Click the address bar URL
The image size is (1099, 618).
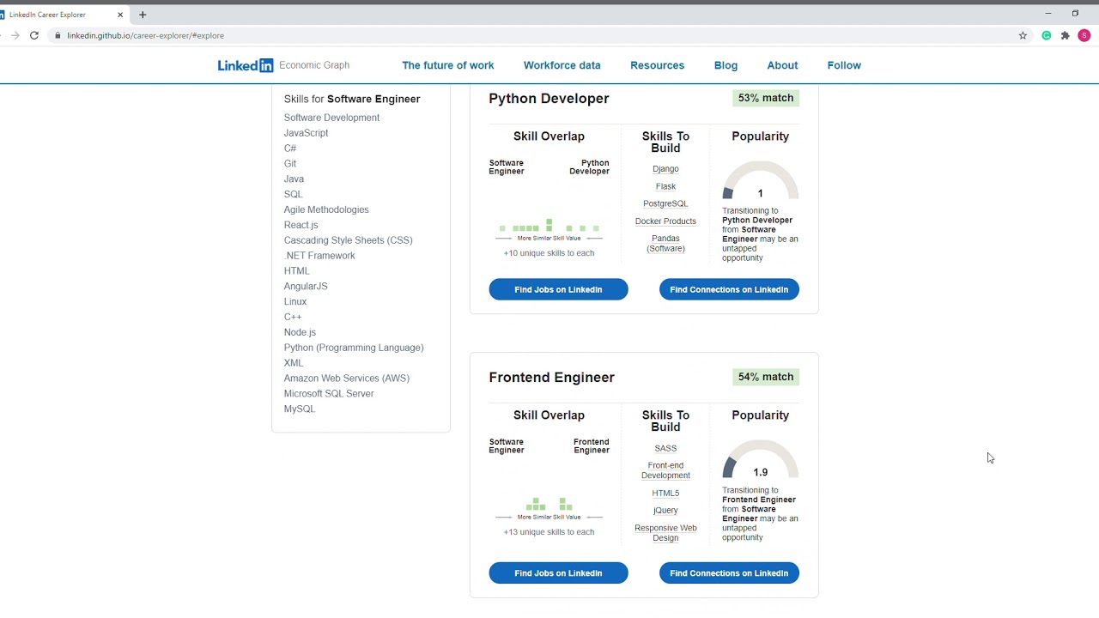(x=145, y=35)
